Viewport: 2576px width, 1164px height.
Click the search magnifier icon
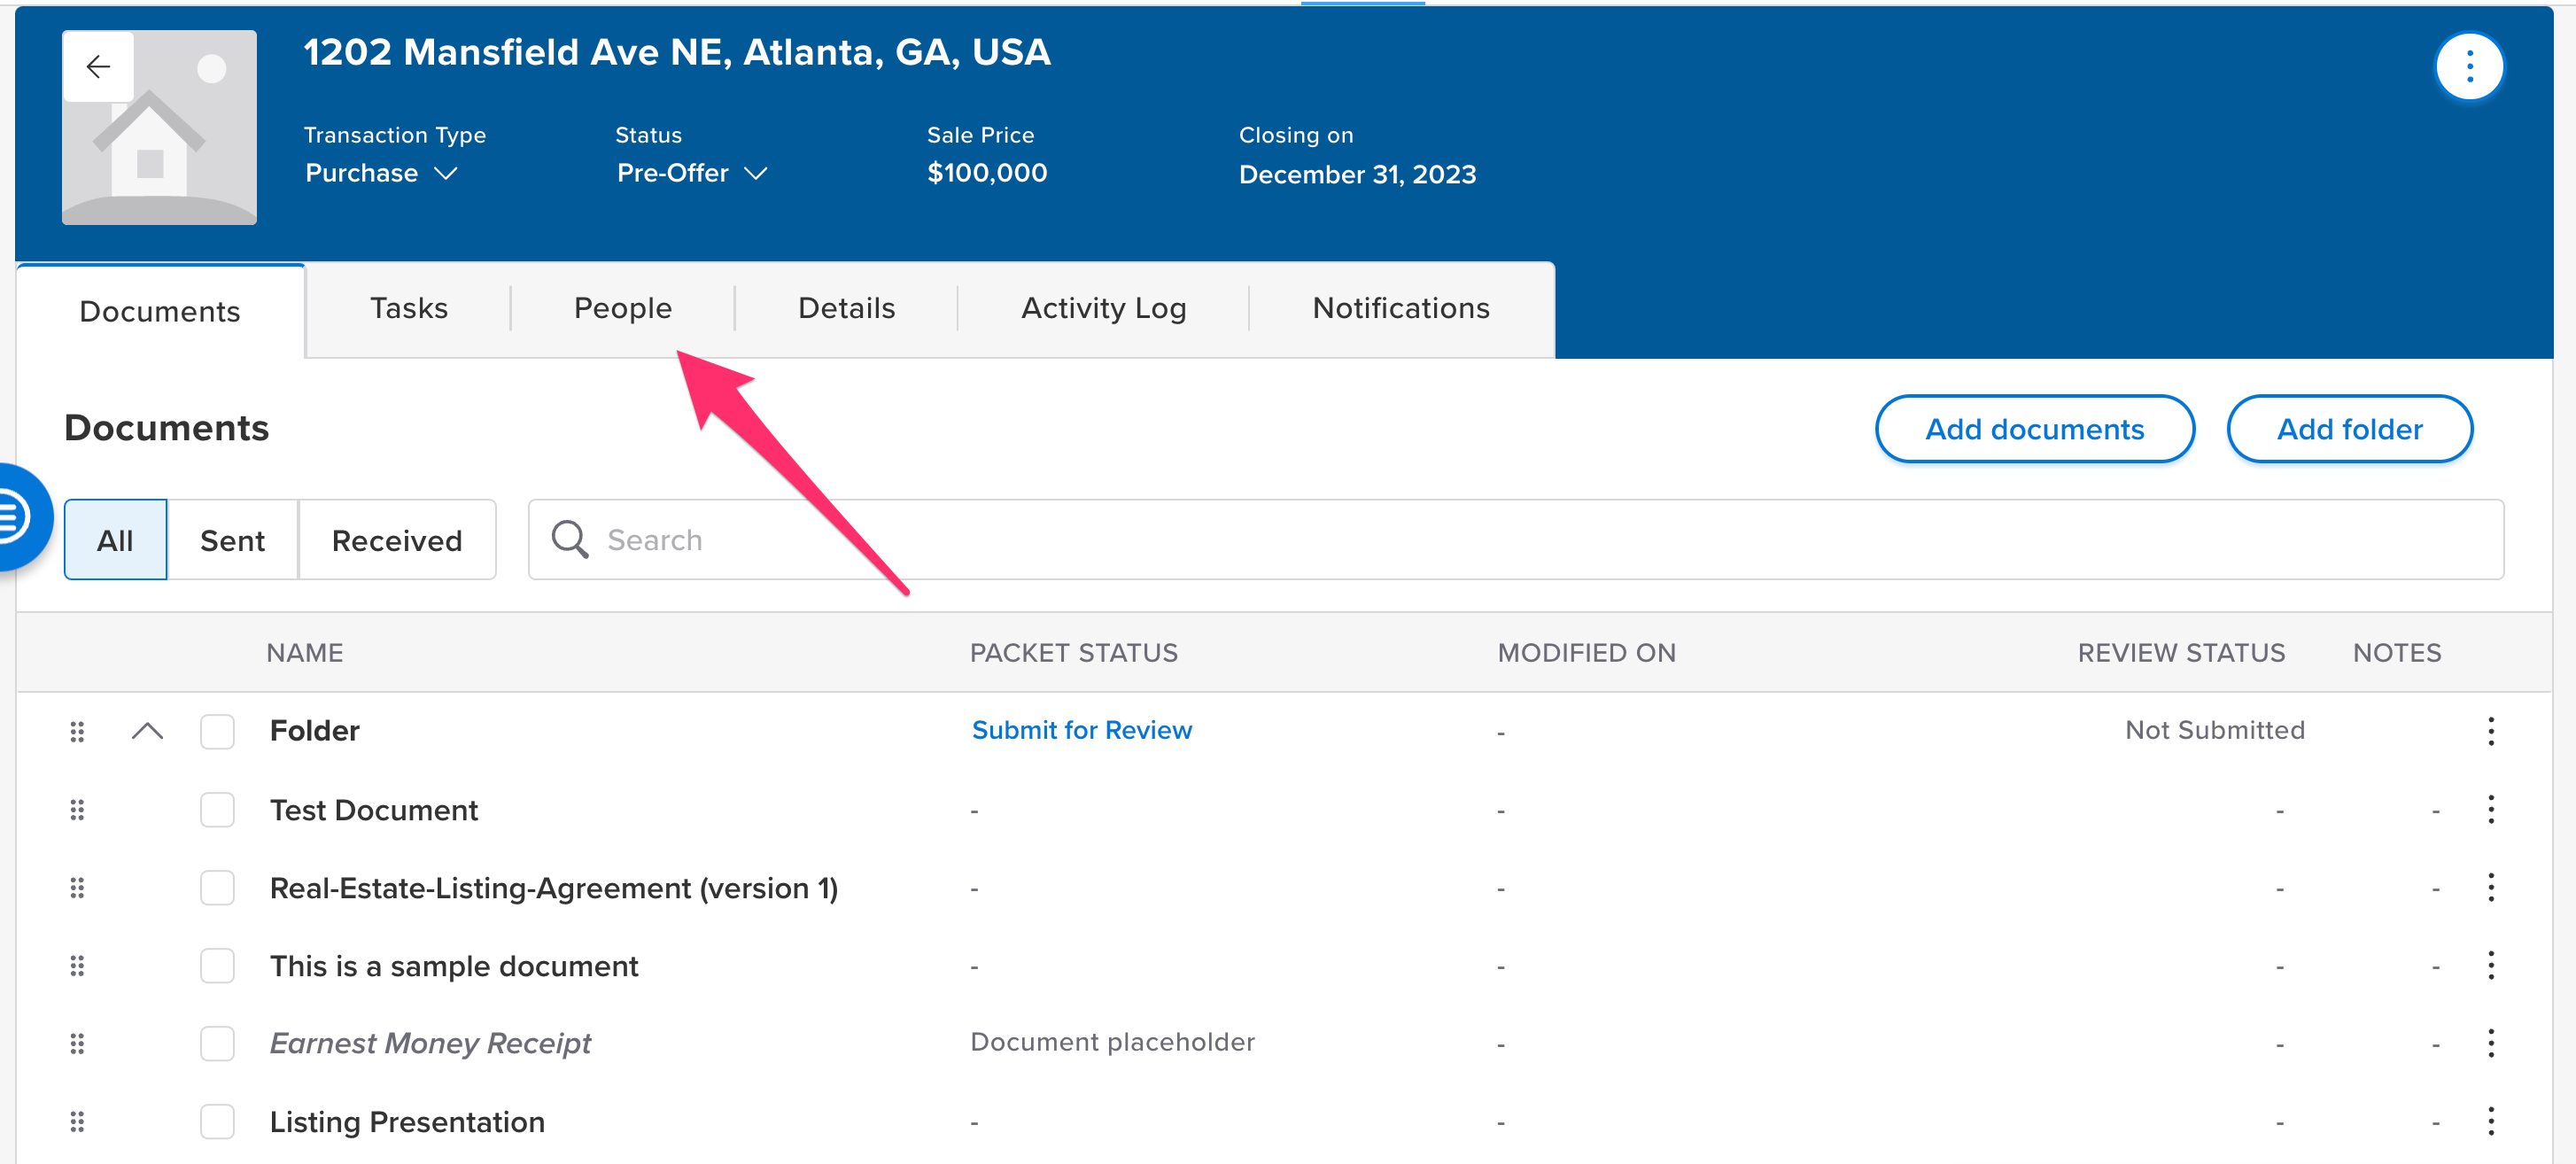570,539
